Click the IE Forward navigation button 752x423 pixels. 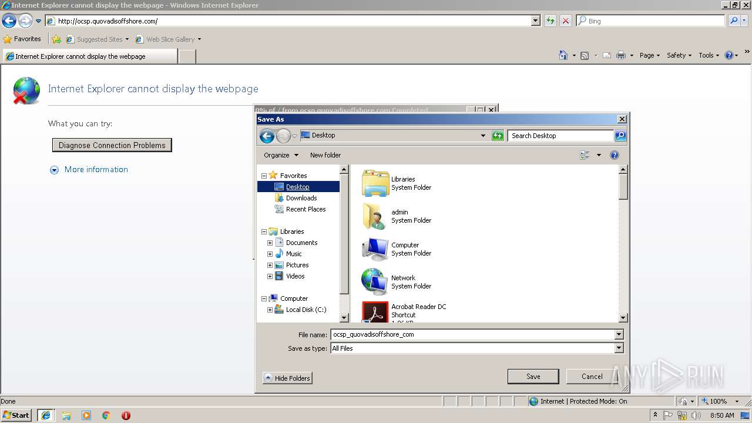[25, 21]
